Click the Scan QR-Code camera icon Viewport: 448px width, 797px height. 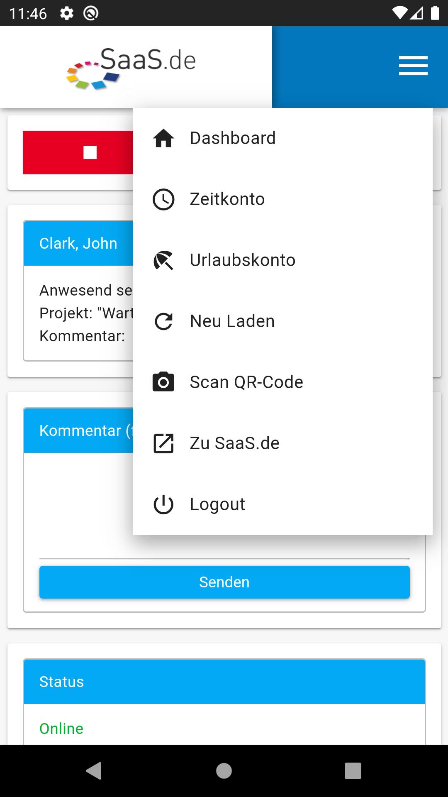tap(163, 382)
